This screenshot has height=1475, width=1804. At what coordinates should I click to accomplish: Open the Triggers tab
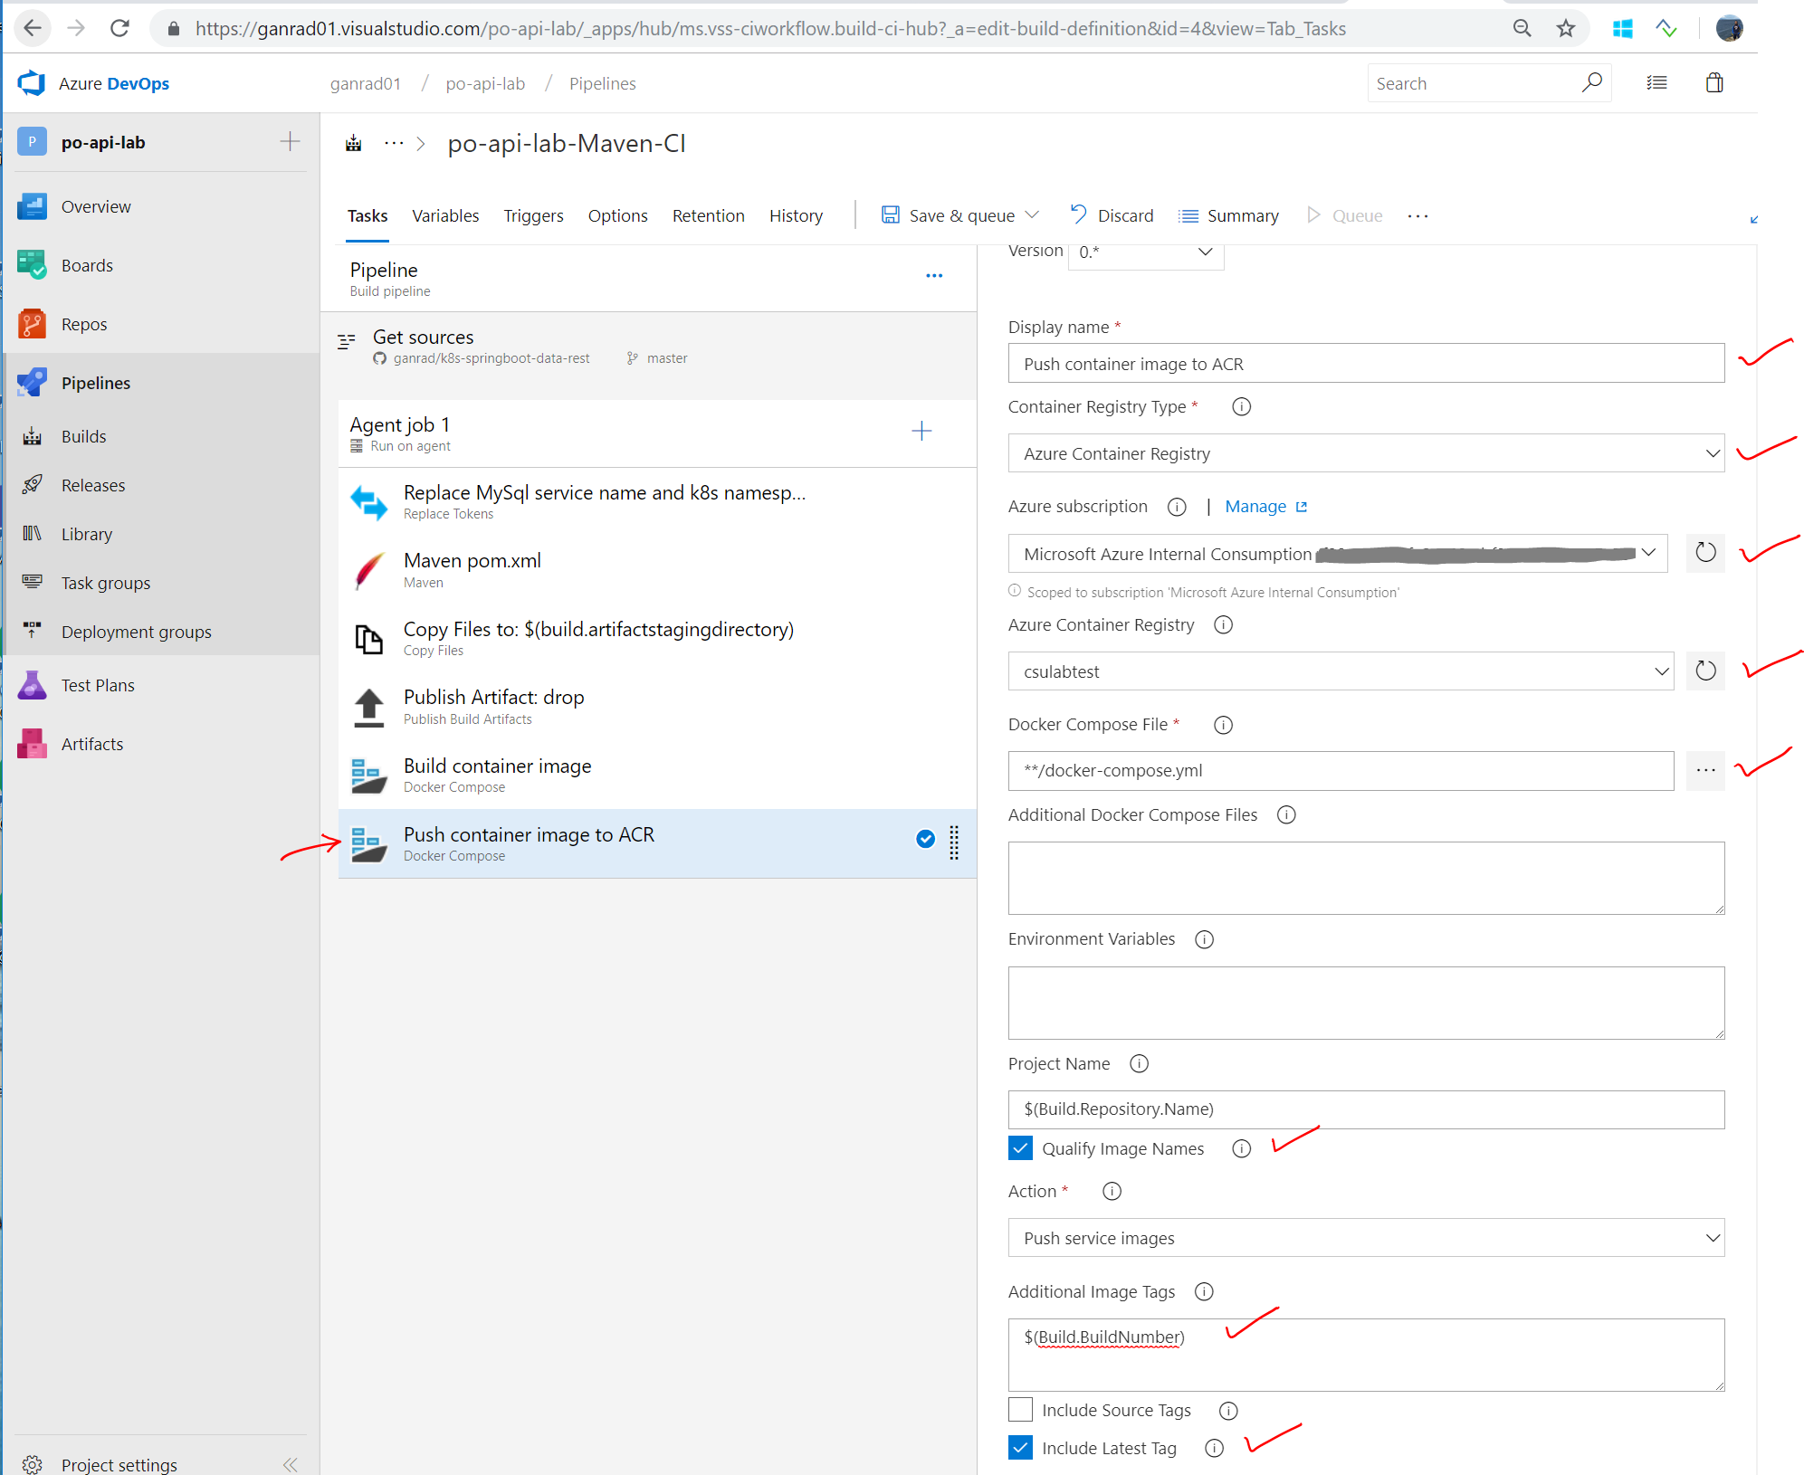click(x=533, y=215)
